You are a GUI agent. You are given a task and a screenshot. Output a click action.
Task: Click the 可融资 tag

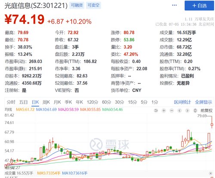[x=77, y=6]
